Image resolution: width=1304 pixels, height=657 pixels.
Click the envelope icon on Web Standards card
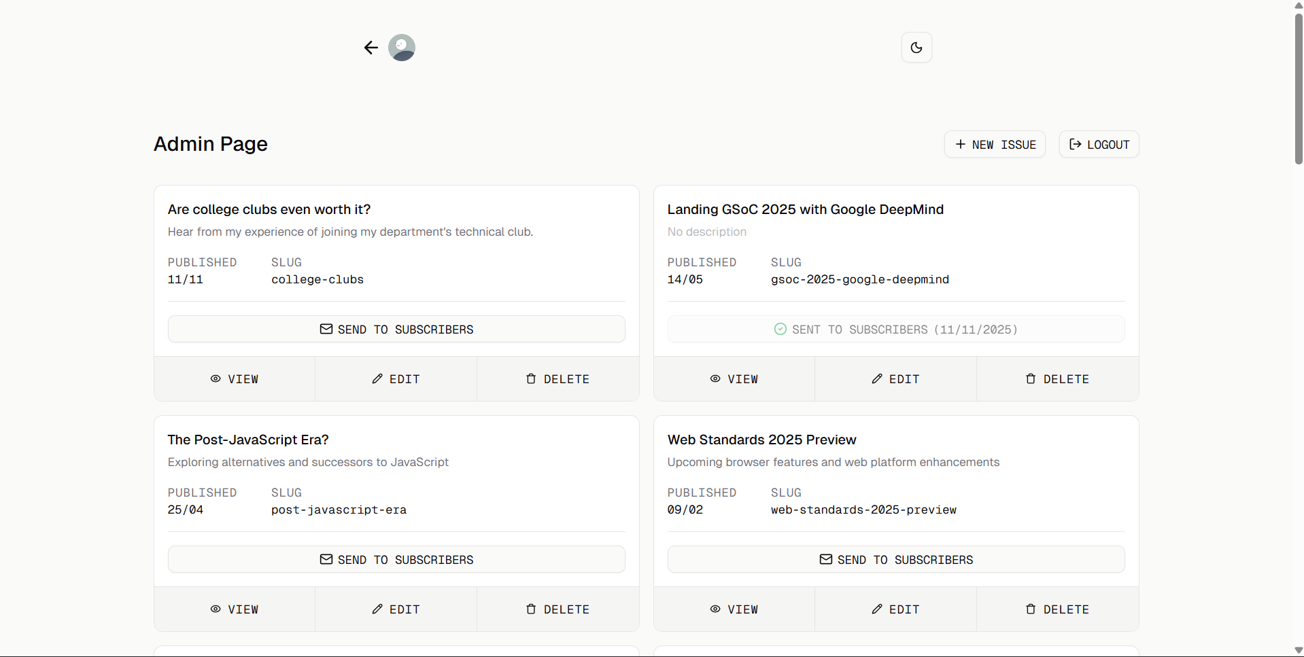[x=825, y=559]
